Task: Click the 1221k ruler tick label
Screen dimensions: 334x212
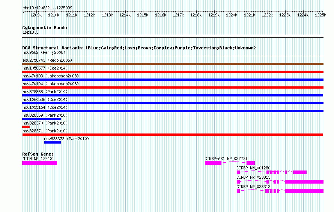Action: pos(250,15)
